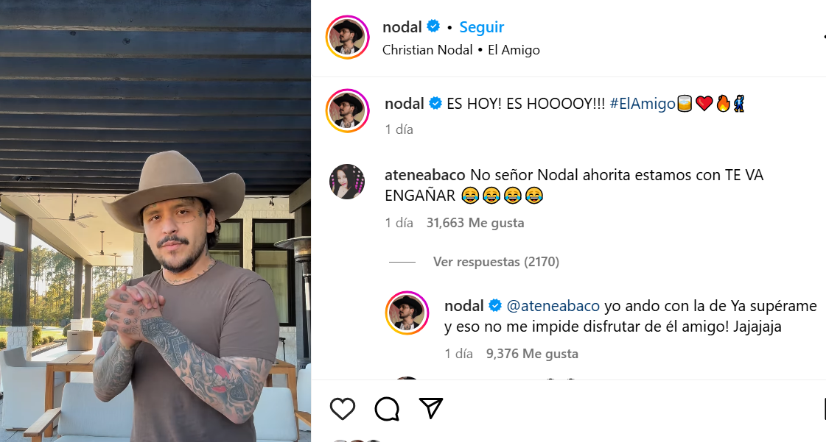826x442 pixels.
Task: Open the #ElAmigo hashtag link
Action: 643,104
